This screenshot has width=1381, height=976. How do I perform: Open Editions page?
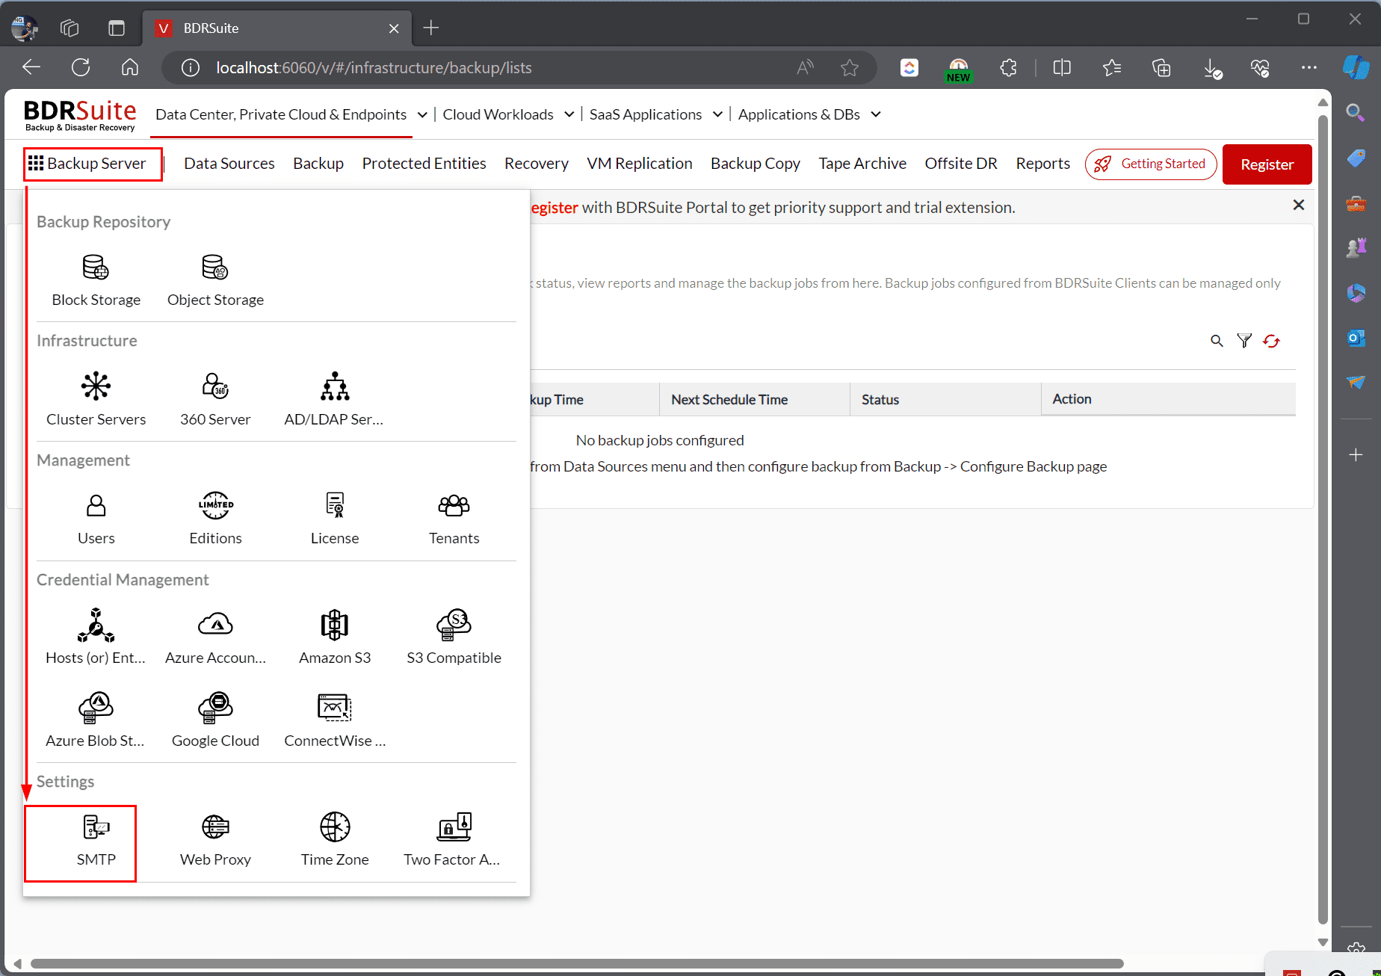click(215, 519)
